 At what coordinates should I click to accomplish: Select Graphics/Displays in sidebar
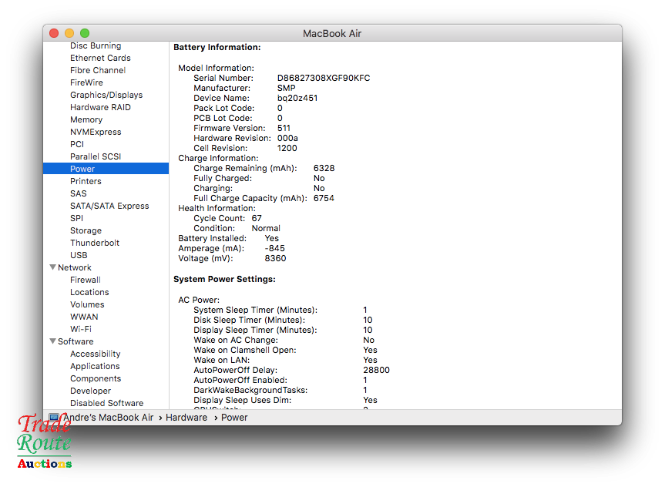[x=106, y=95]
